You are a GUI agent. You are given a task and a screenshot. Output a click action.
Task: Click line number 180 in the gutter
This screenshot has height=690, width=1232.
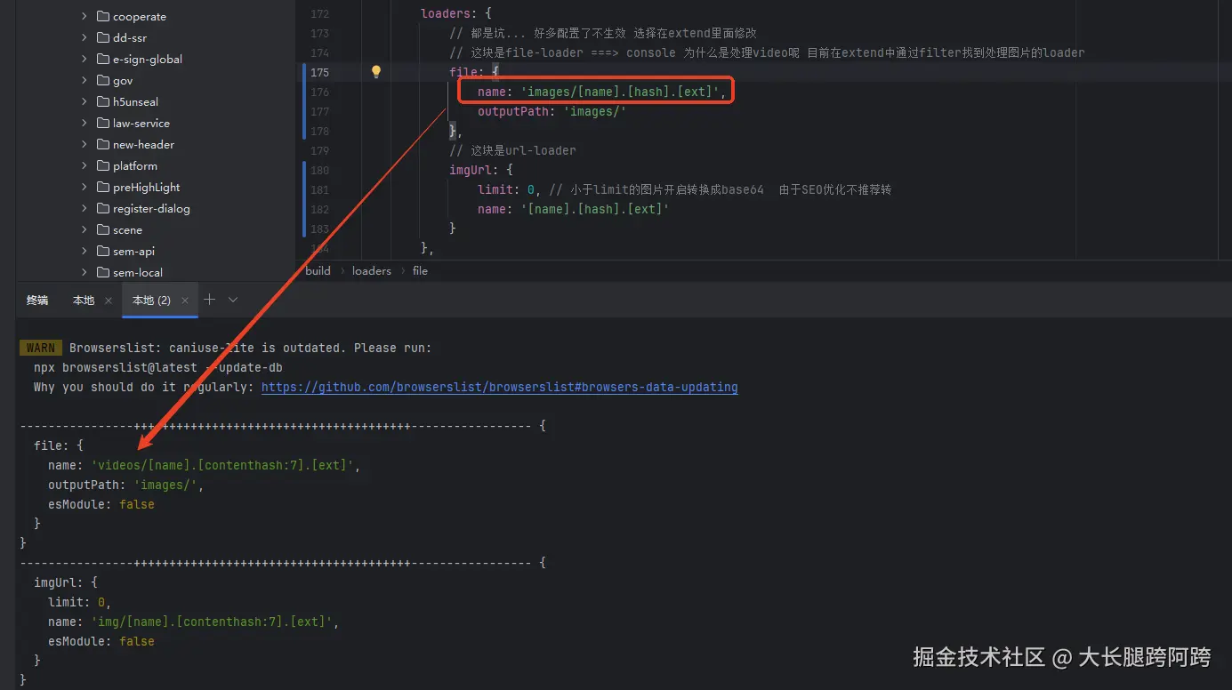pos(319,170)
